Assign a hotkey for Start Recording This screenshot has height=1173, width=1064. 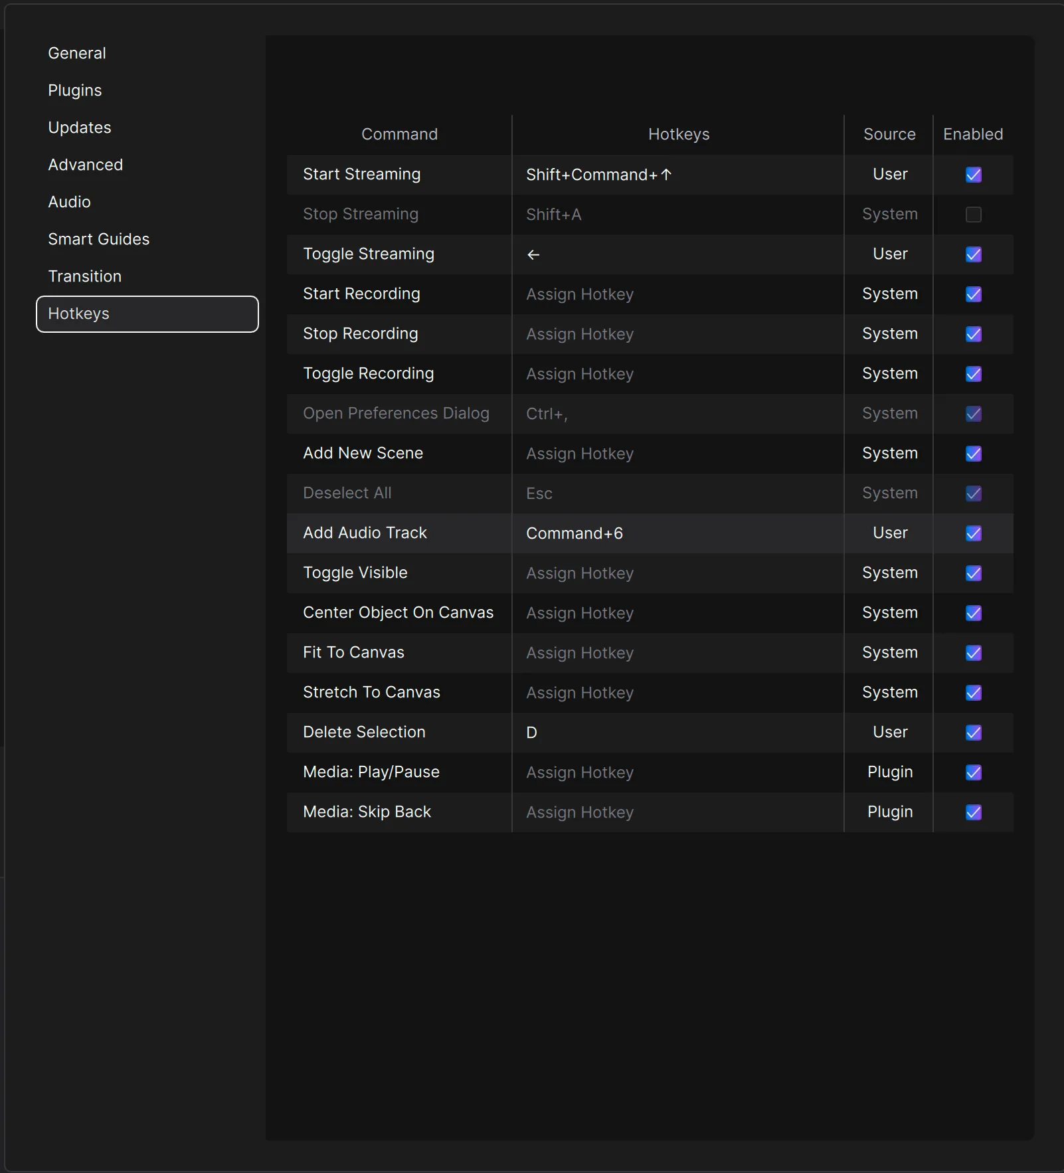[x=580, y=294]
